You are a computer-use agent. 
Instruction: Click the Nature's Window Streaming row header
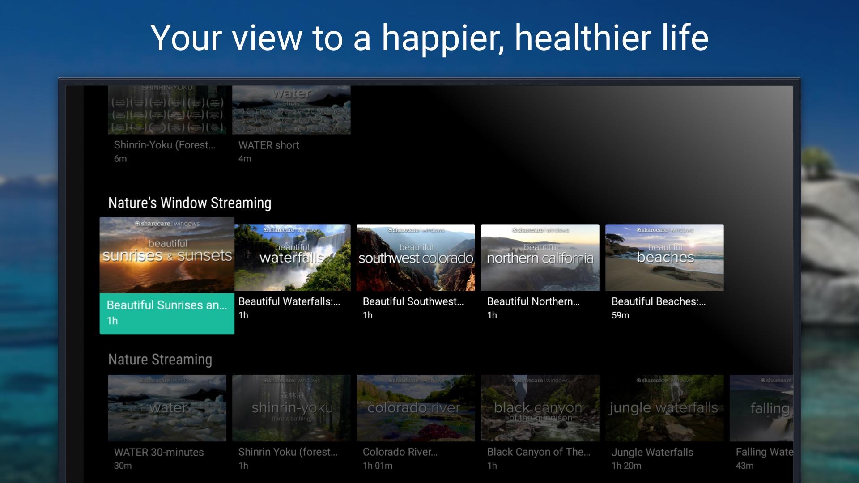(x=190, y=203)
